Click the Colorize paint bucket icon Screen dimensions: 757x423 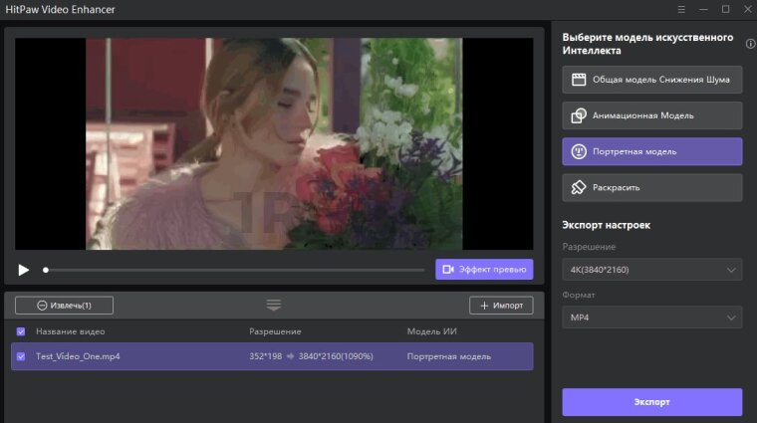(x=578, y=187)
